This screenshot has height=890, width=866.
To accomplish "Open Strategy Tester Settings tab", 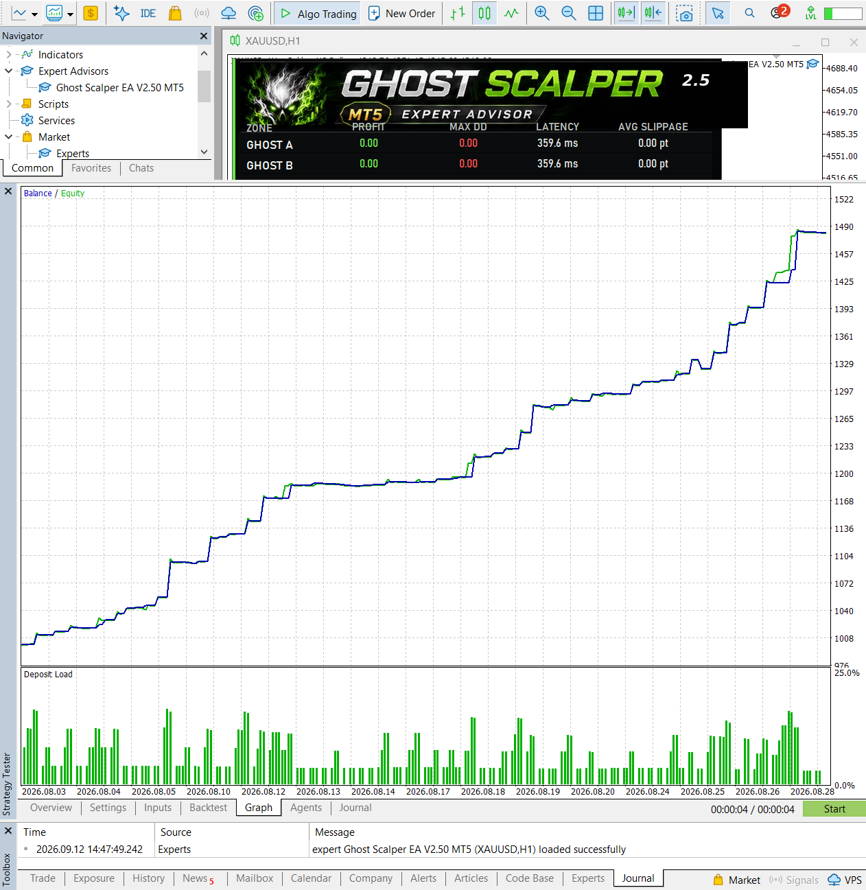I will [x=108, y=808].
